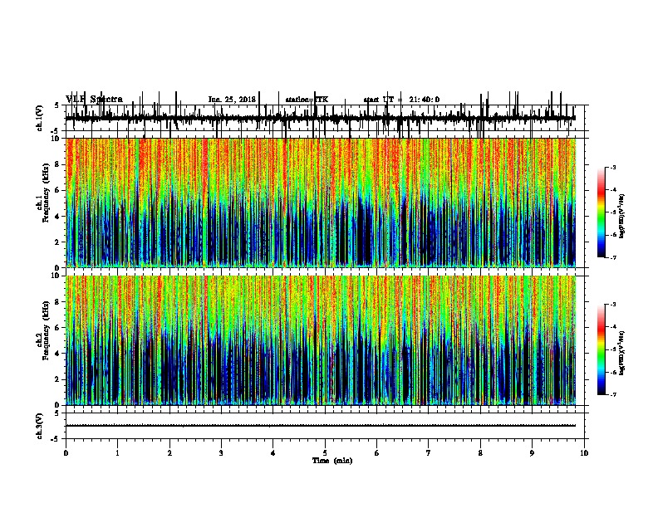
Task: Click the "7" tick on the time axis
Action: pyautogui.click(x=429, y=453)
